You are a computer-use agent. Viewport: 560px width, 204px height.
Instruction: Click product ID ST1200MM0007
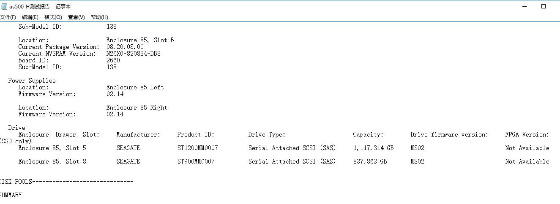[198, 148]
